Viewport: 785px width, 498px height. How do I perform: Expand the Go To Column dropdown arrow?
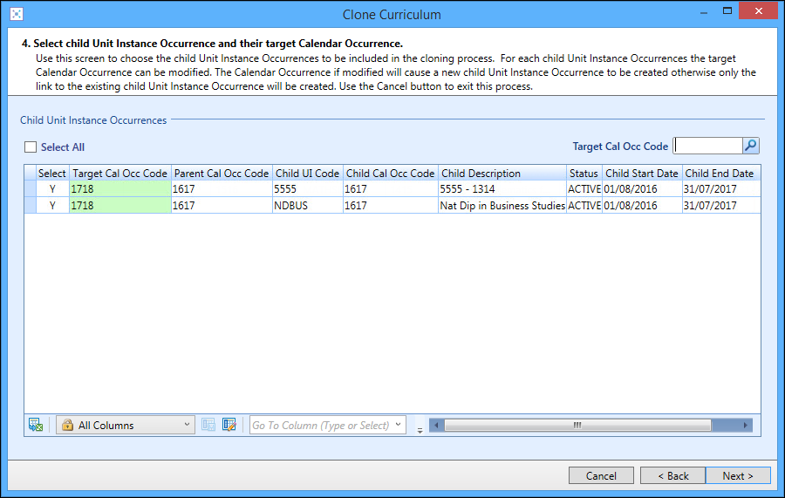pyautogui.click(x=398, y=425)
